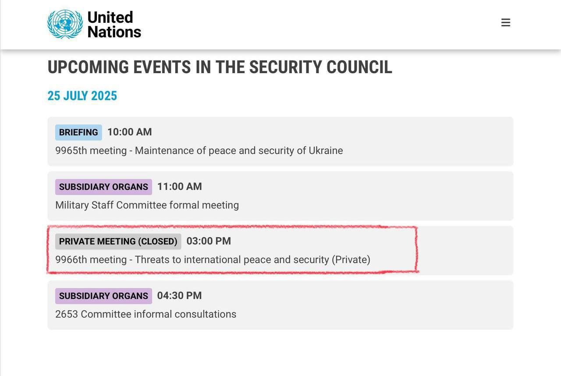
Task: Click the 04:30 PM SUBSIDIARY ORGANS badge
Action: pos(103,296)
